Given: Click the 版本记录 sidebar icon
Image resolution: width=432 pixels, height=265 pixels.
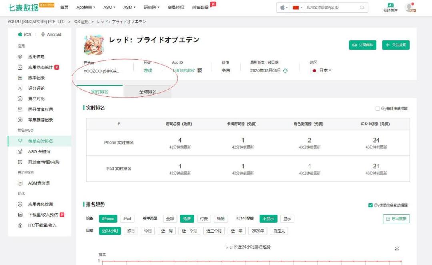Looking at the screenshot, I should (20, 78).
